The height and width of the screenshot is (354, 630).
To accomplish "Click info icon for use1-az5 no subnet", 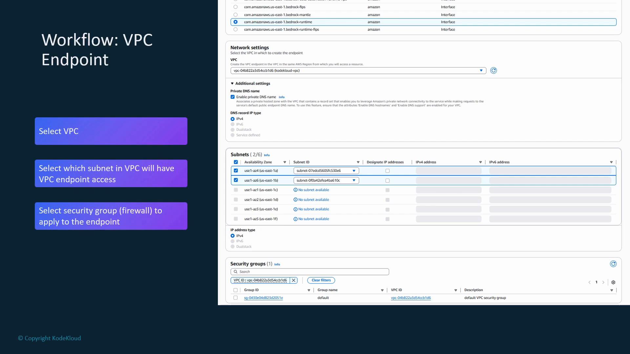I will click(x=295, y=219).
